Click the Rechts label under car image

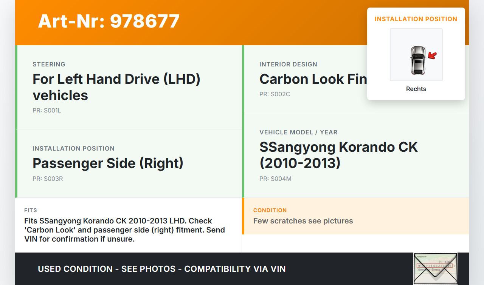click(416, 89)
